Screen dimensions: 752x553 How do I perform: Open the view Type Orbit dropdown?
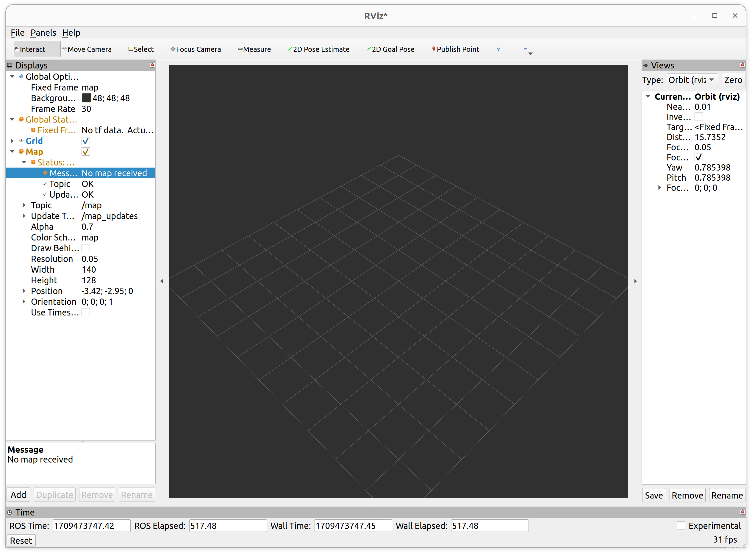(692, 80)
